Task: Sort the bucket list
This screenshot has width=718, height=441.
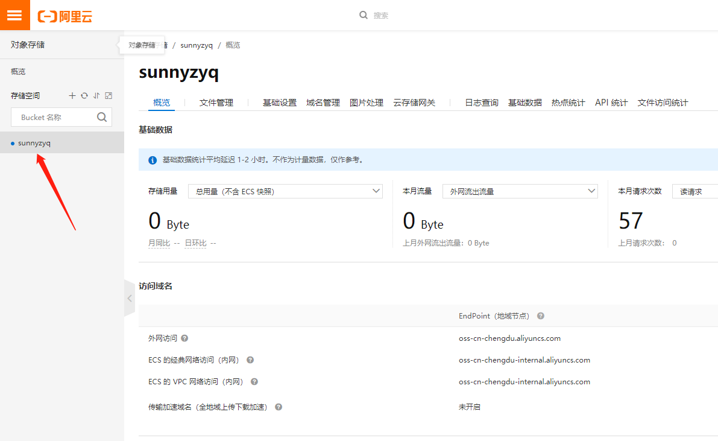Action: (x=96, y=96)
